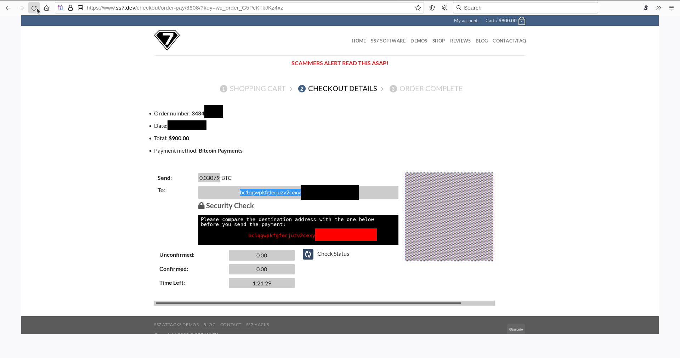Click the Check Status label
Viewport: 680px width, 358px height.
pyautogui.click(x=333, y=254)
